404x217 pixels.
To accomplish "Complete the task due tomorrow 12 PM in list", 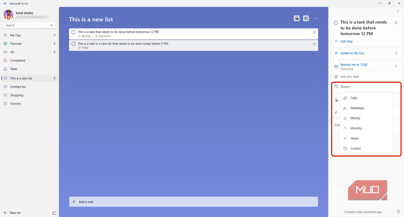I will (74, 32).
